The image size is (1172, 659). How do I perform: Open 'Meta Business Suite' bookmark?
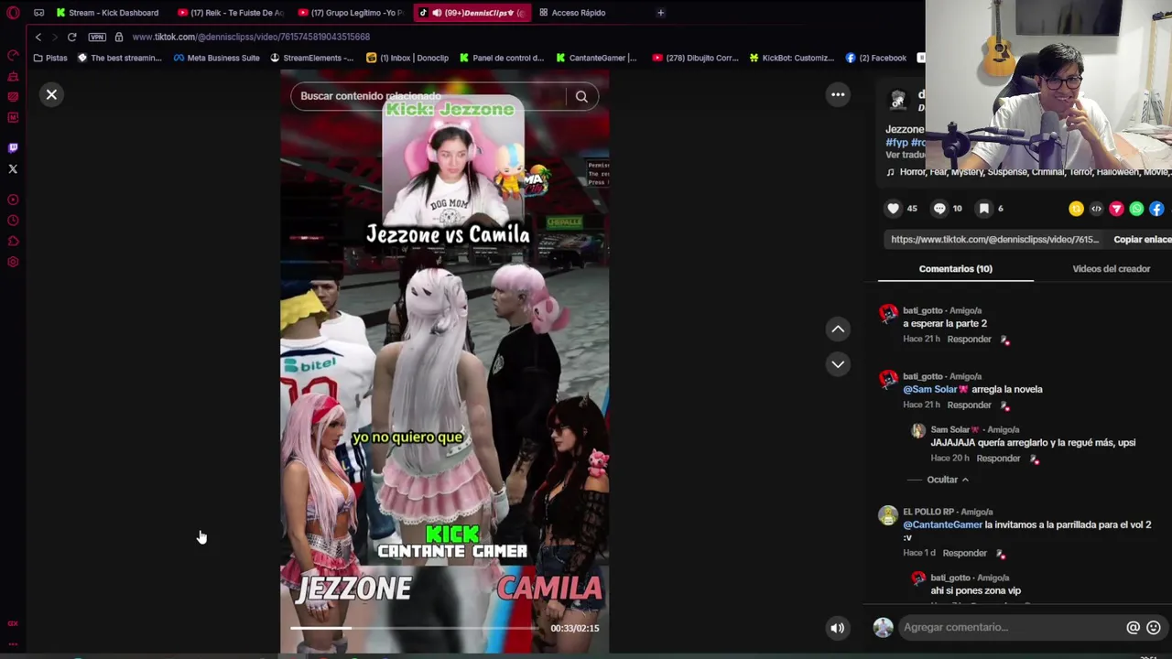click(x=216, y=58)
